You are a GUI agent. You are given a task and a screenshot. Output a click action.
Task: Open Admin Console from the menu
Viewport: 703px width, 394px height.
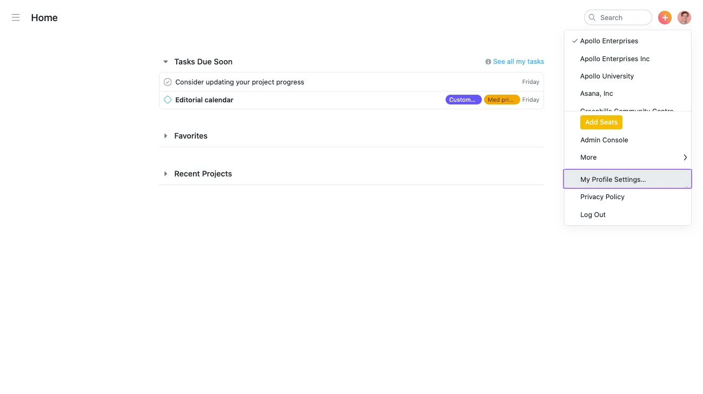(x=604, y=140)
